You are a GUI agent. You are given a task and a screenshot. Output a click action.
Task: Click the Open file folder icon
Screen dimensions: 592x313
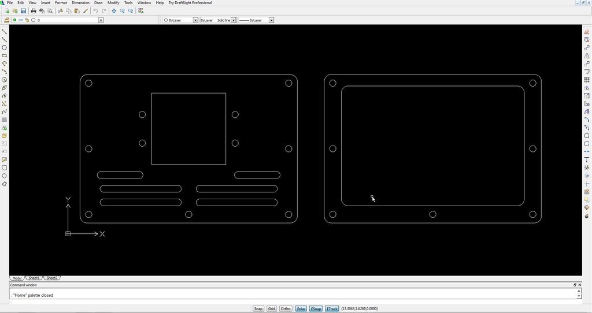click(x=15, y=11)
